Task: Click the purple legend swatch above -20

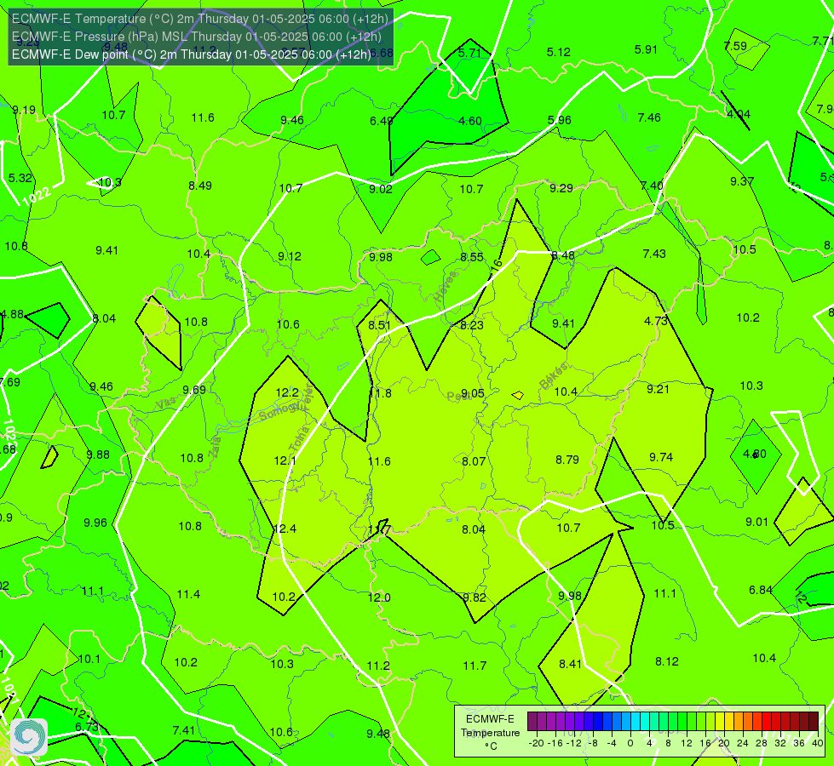Action: (532, 722)
